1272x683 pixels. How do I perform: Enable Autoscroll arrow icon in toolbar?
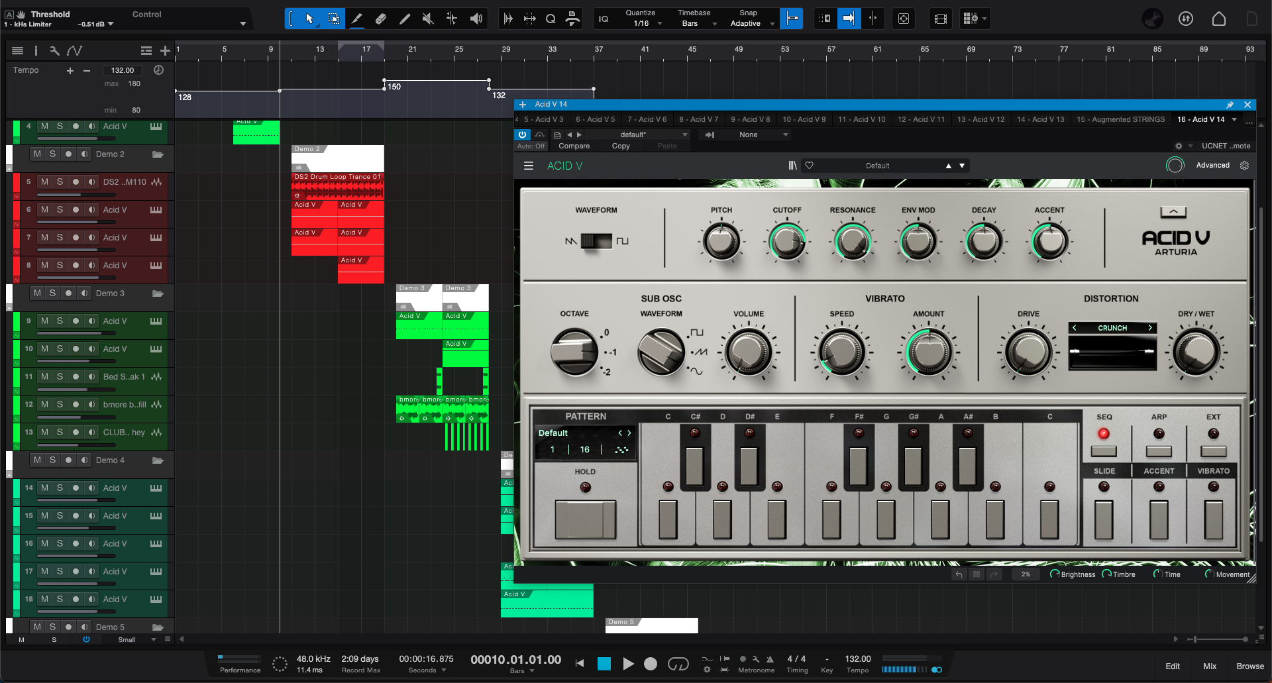(x=848, y=19)
